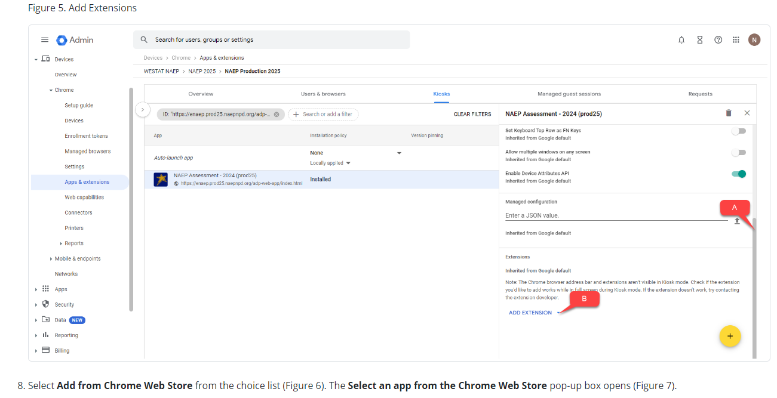Viewport: 777px width, 398px height.
Task: Open the Google apps grid
Action: click(736, 40)
